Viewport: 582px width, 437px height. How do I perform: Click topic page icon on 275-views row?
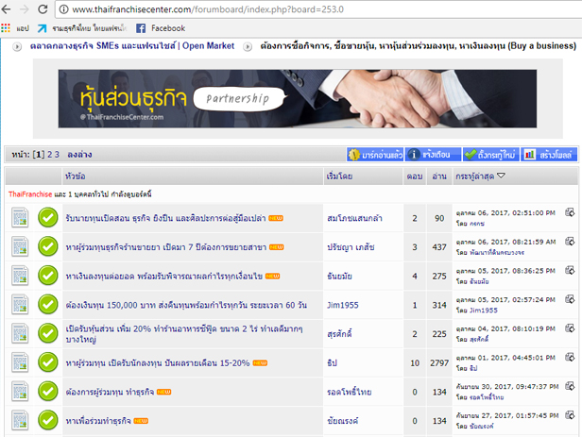[x=20, y=276]
